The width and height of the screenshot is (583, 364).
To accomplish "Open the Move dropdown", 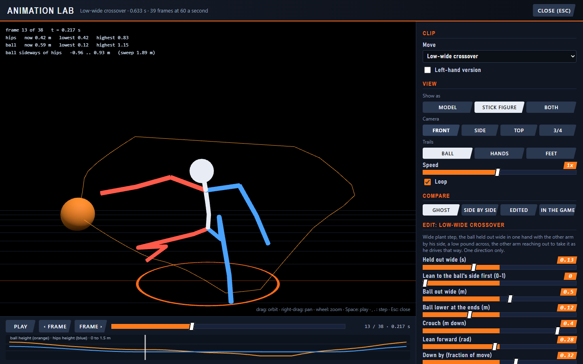I will pyautogui.click(x=500, y=56).
